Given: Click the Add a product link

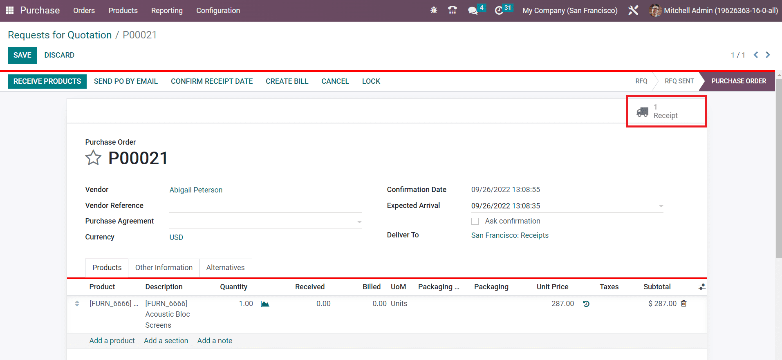Looking at the screenshot, I should (112, 341).
